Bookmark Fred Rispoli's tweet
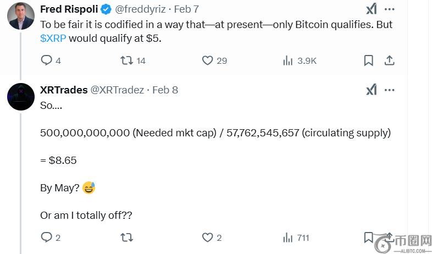This screenshot has width=432, height=254. coord(369,60)
